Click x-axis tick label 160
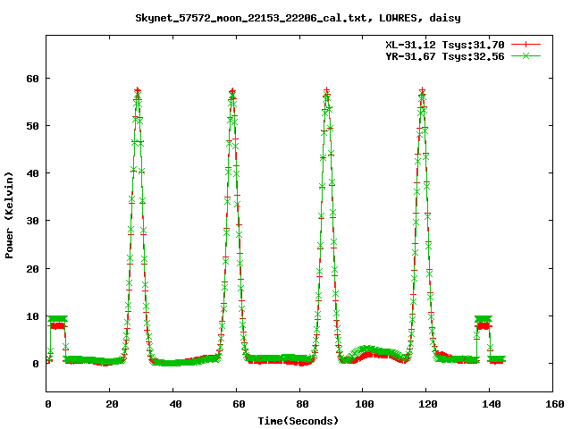Screen dimensions: 572x429 point(555,404)
